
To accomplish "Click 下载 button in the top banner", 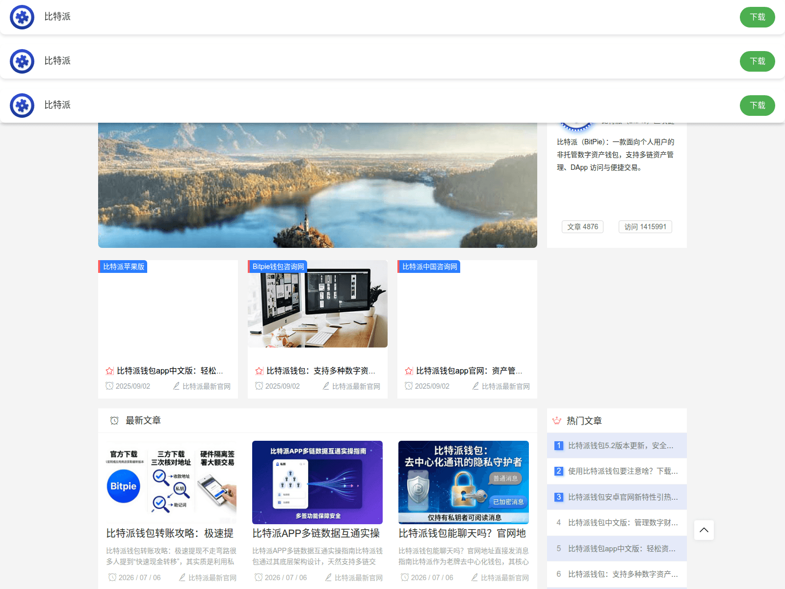I will pyautogui.click(x=757, y=17).
